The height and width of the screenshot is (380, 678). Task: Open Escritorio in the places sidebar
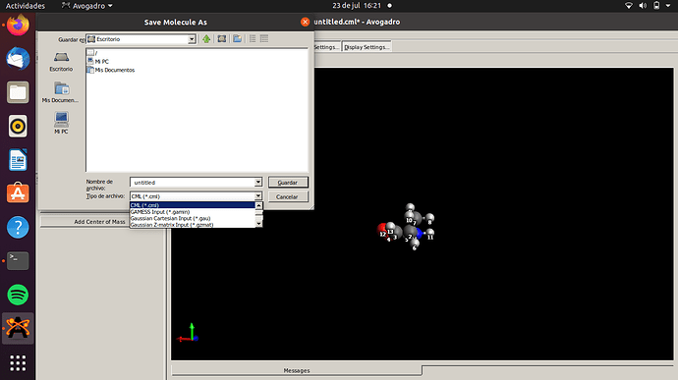click(61, 62)
